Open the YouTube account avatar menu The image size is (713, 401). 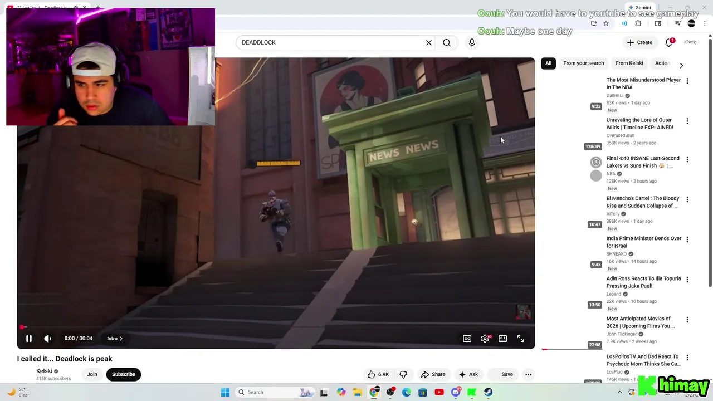691,42
